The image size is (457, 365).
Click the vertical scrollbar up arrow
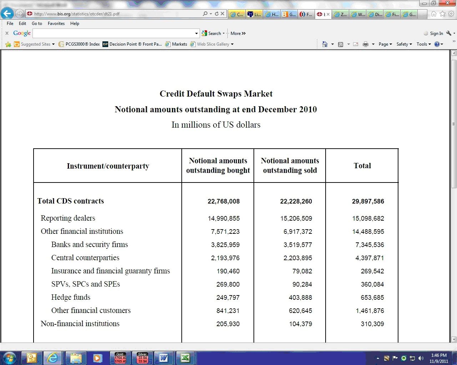pos(454,53)
